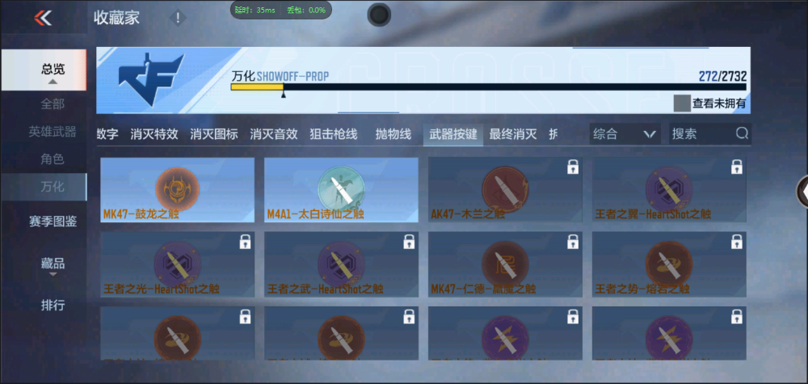This screenshot has width=808, height=384.
Task: Tap the floating round record button at top
Action: [x=379, y=15]
